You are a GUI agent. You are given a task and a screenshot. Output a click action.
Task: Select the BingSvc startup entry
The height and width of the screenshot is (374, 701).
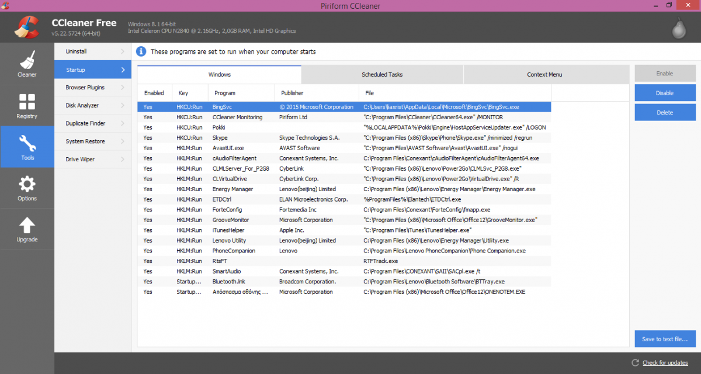(x=344, y=107)
